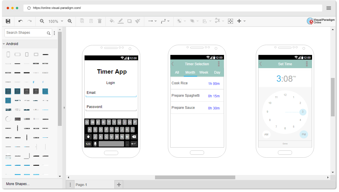Add a new page with the plus button
Image resolution: width=339 pixels, height=192 pixels.
click(119, 184)
